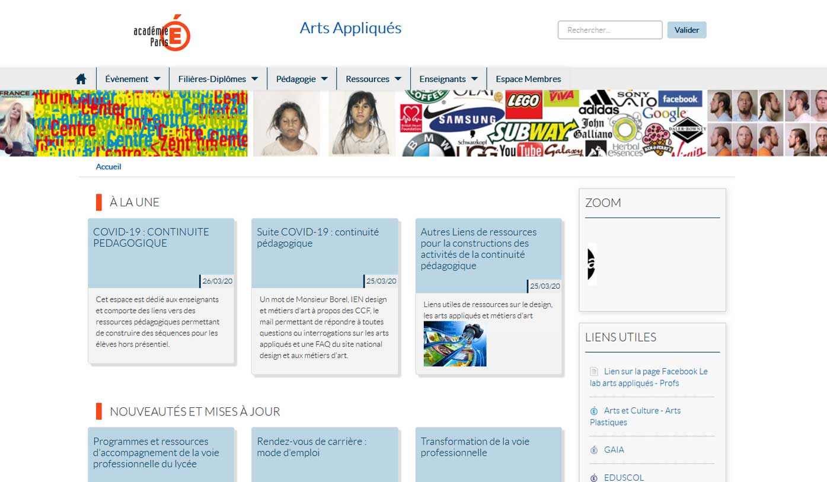Open the Suite COVID-19 : continuité pédagogique article

coord(318,237)
